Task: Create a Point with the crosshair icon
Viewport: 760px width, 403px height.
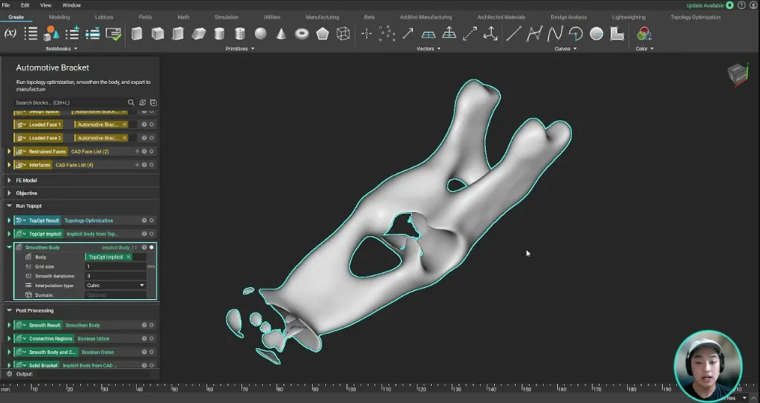Action: tap(366, 33)
